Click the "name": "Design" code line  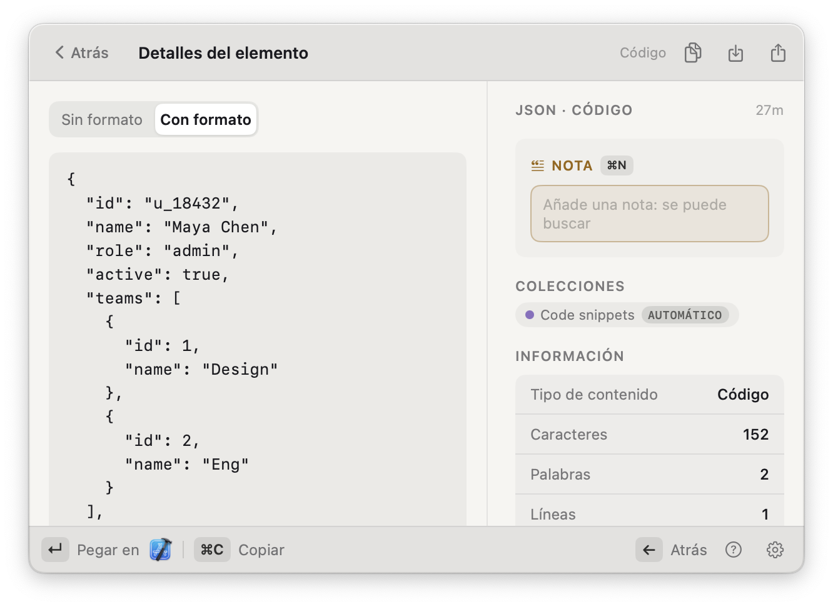[201, 370]
